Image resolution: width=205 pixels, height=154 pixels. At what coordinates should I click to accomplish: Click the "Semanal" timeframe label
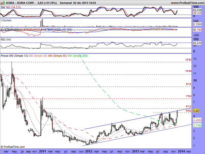66,3
